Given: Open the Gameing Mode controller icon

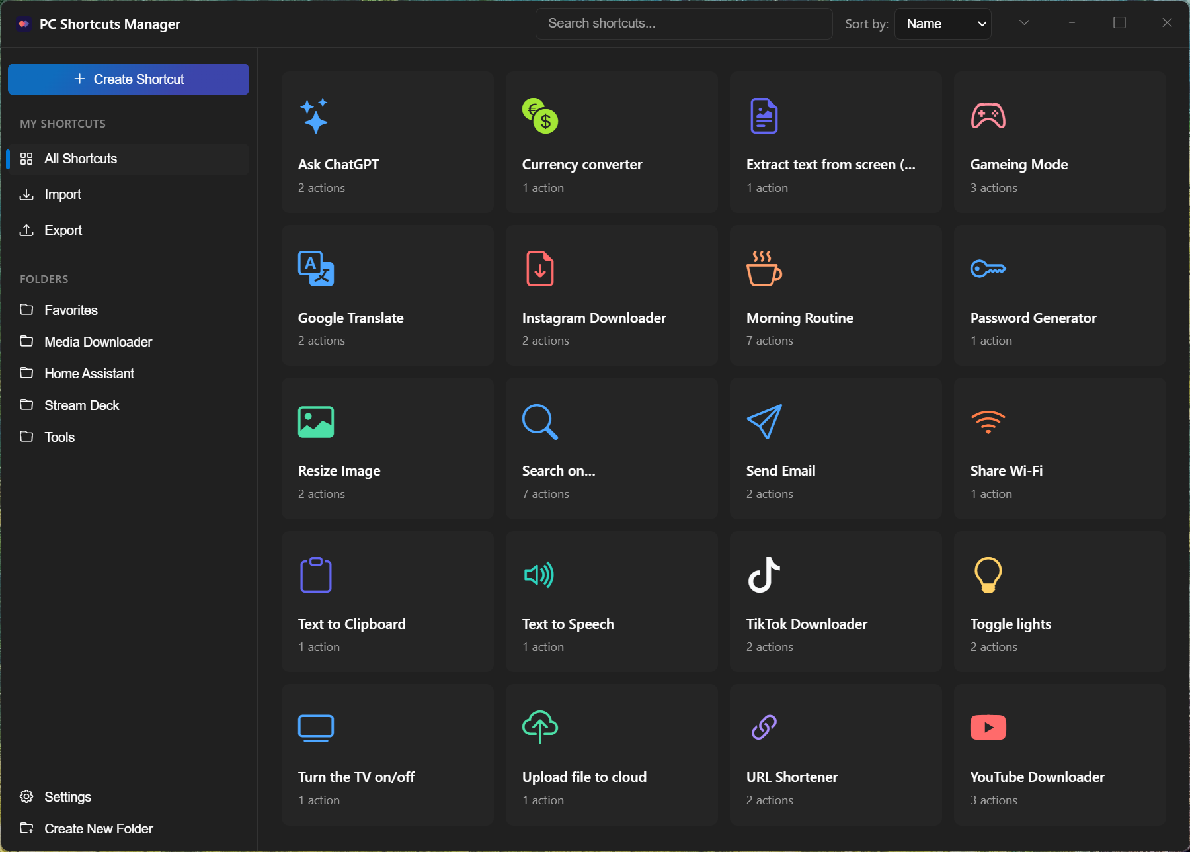Looking at the screenshot, I should tap(988, 116).
